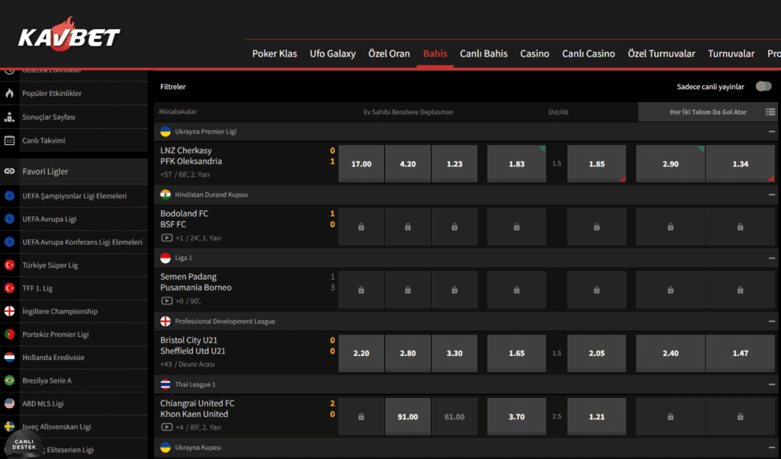Collapse the Professional Development League section
This screenshot has width=781, height=459.
point(772,322)
